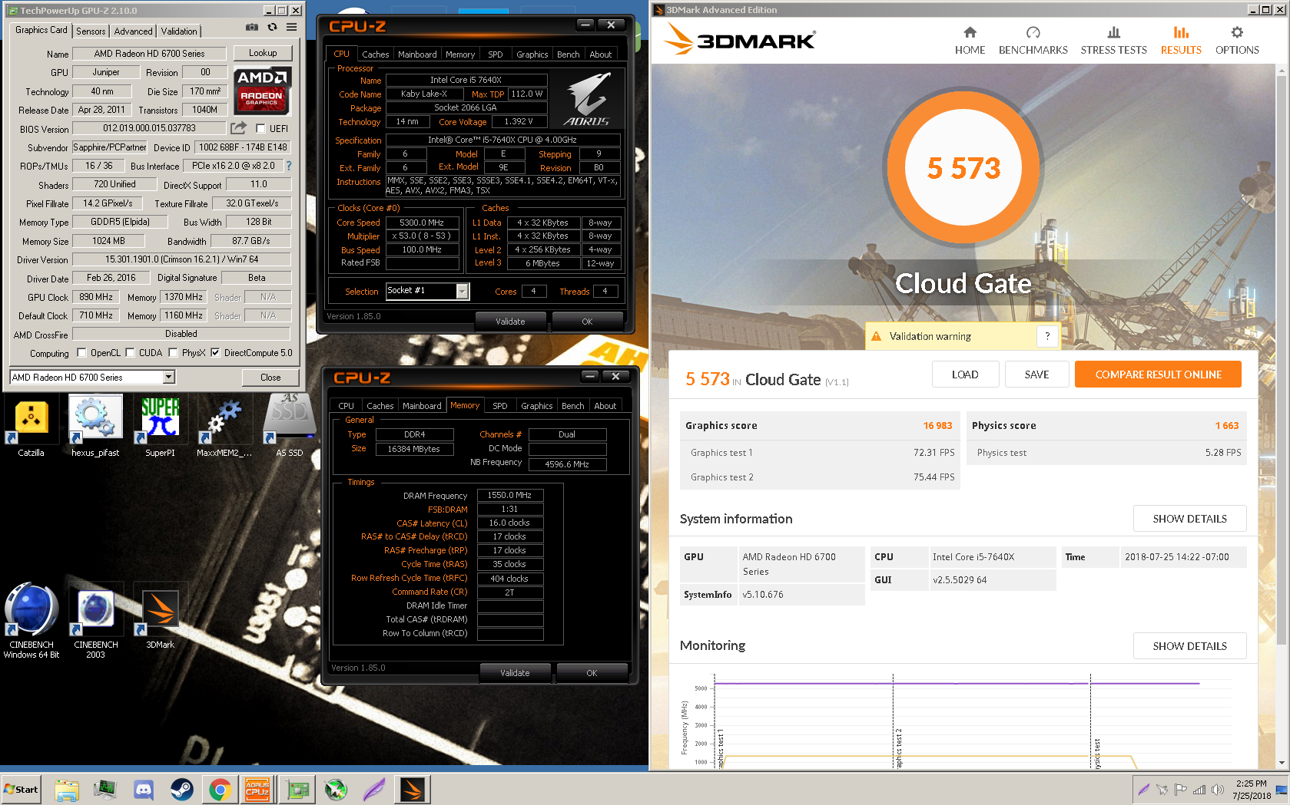The height and width of the screenshot is (805, 1290).
Task: Click 3DMark HOME house icon
Action: click(970, 32)
